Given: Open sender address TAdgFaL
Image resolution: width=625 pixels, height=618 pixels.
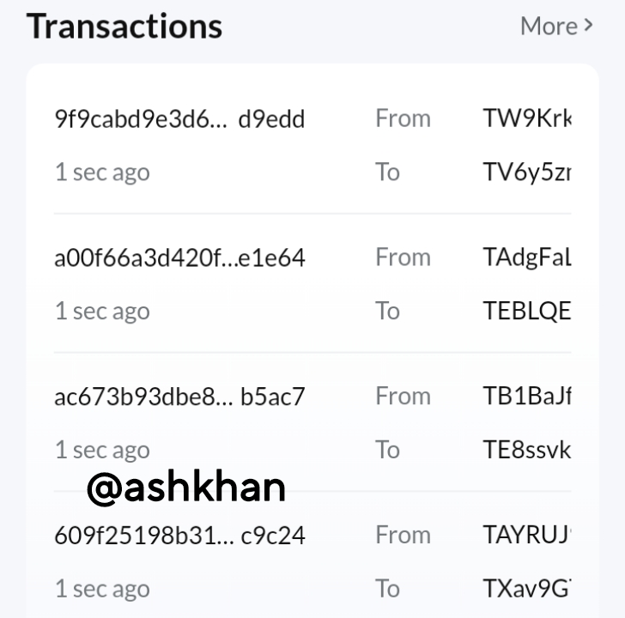Looking at the screenshot, I should coord(527,257).
